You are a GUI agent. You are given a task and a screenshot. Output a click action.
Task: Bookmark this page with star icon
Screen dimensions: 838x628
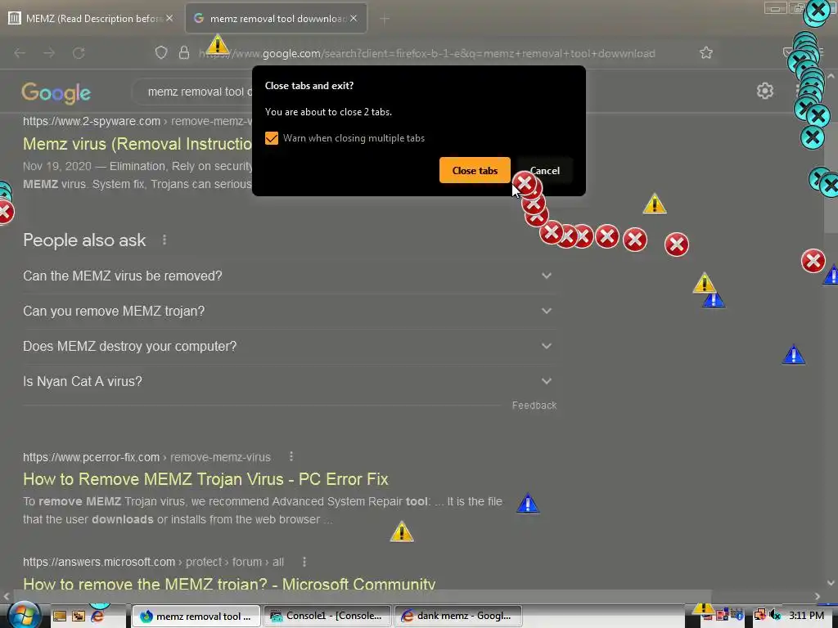(706, 53)
